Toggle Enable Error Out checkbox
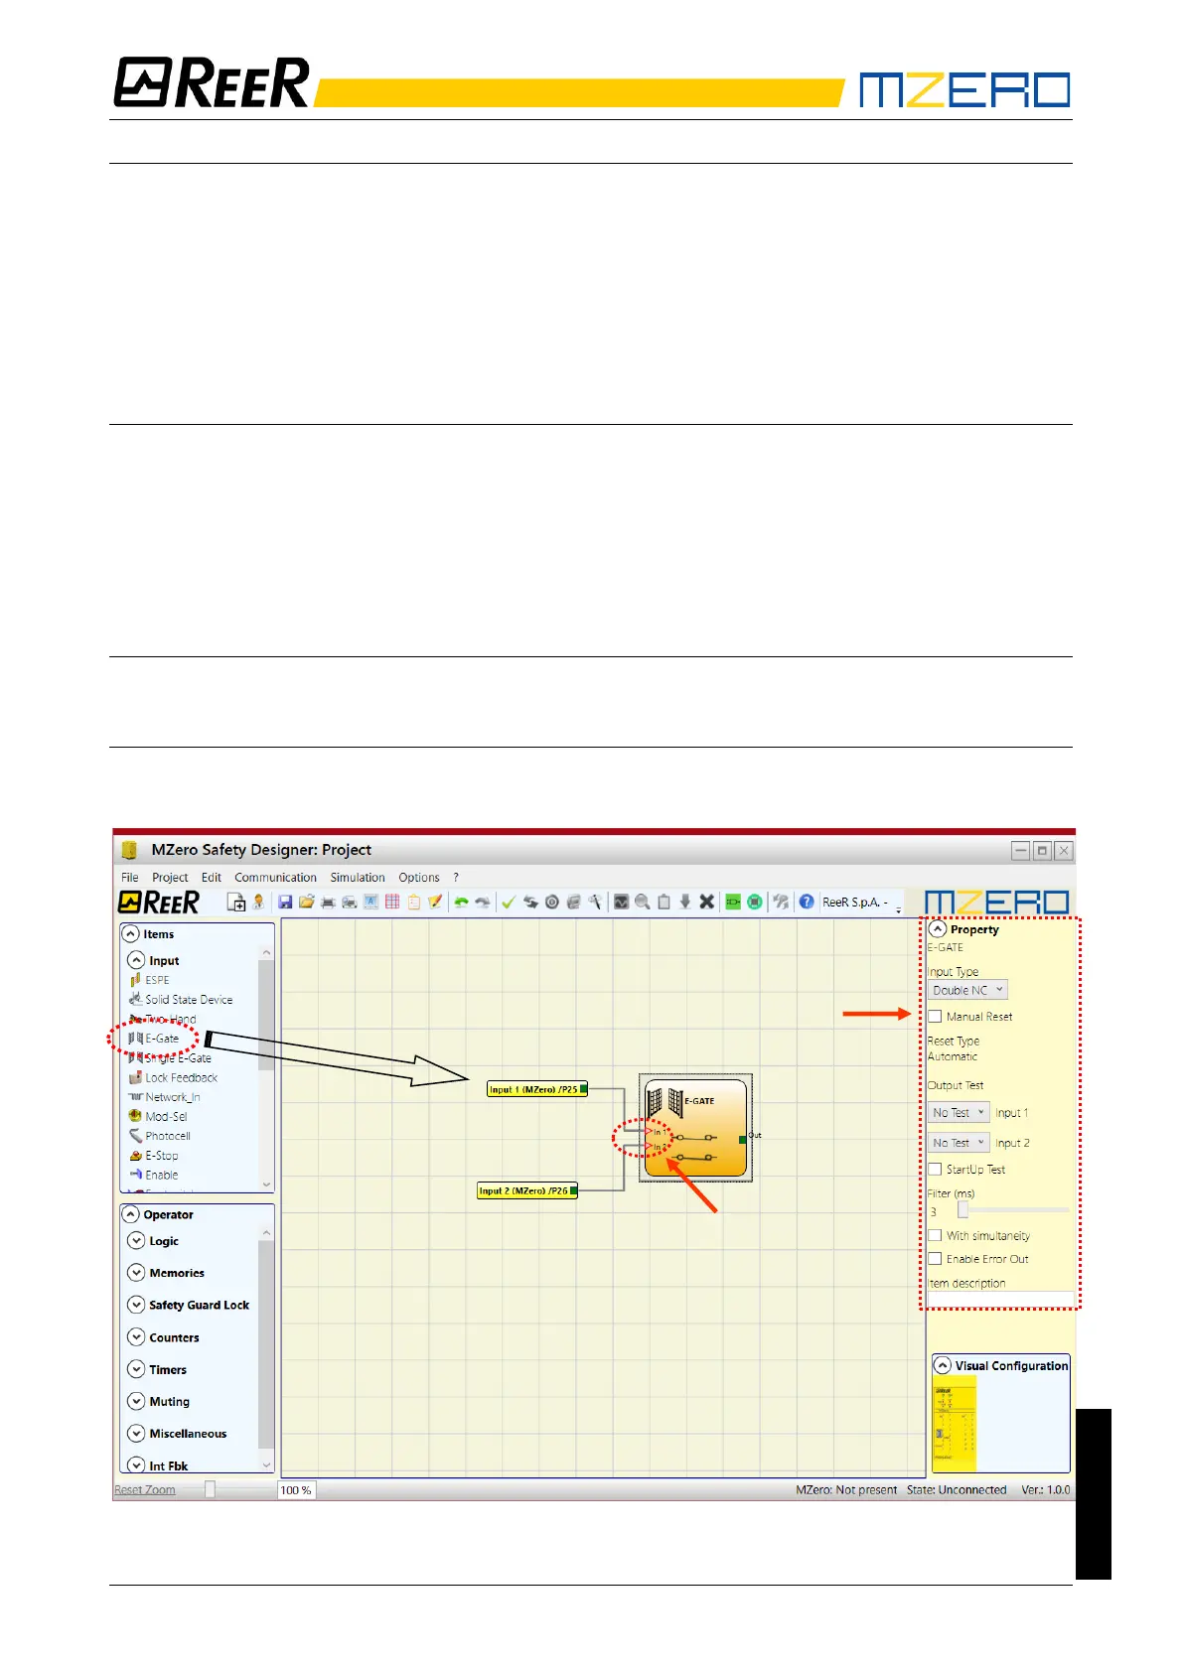The image size is (1183, 1672). pos(936,1259)
